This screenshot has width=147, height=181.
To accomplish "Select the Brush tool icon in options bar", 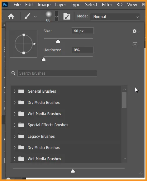I will click(27, 16).
